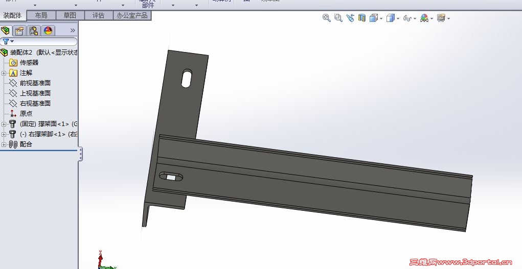Select 右视基准面 in tree
This screenshot has height=269, width=522.
pos(35,104)
